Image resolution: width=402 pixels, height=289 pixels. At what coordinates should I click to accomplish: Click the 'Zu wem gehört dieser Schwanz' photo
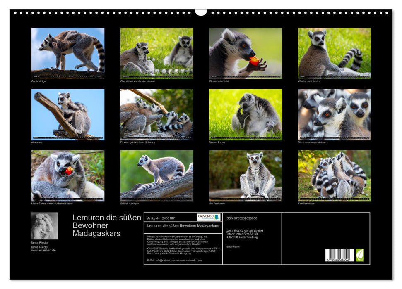click(156, 115)
